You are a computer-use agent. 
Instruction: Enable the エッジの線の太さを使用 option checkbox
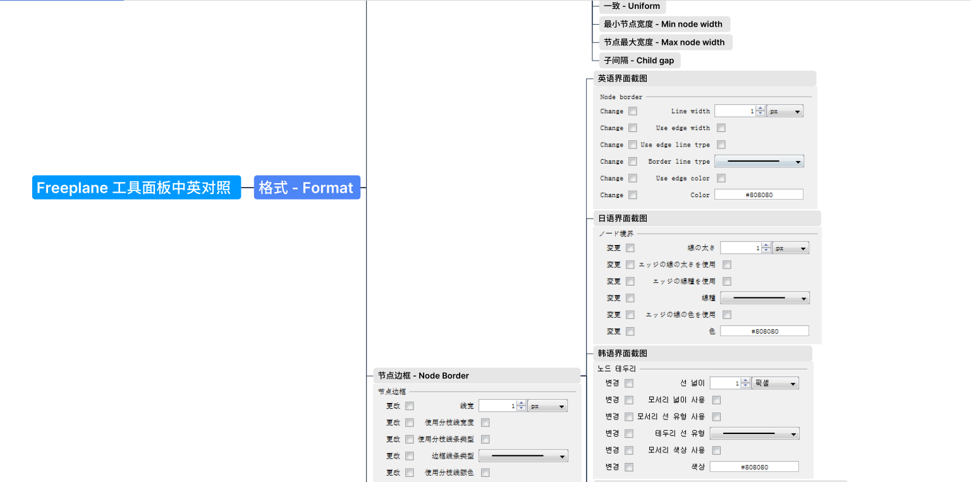[x=727, y=265]
